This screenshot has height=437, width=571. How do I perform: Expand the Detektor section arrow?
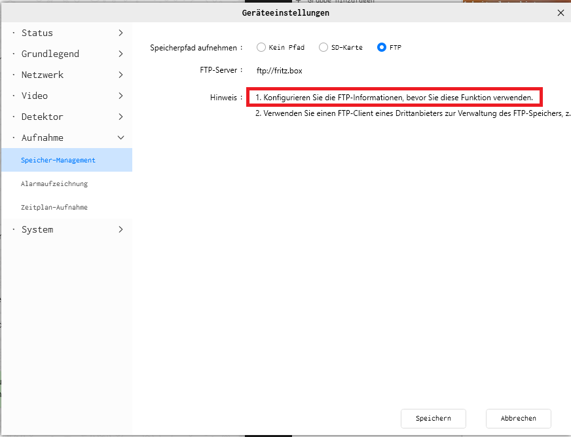pyautogui.click(x=120, y=117)
